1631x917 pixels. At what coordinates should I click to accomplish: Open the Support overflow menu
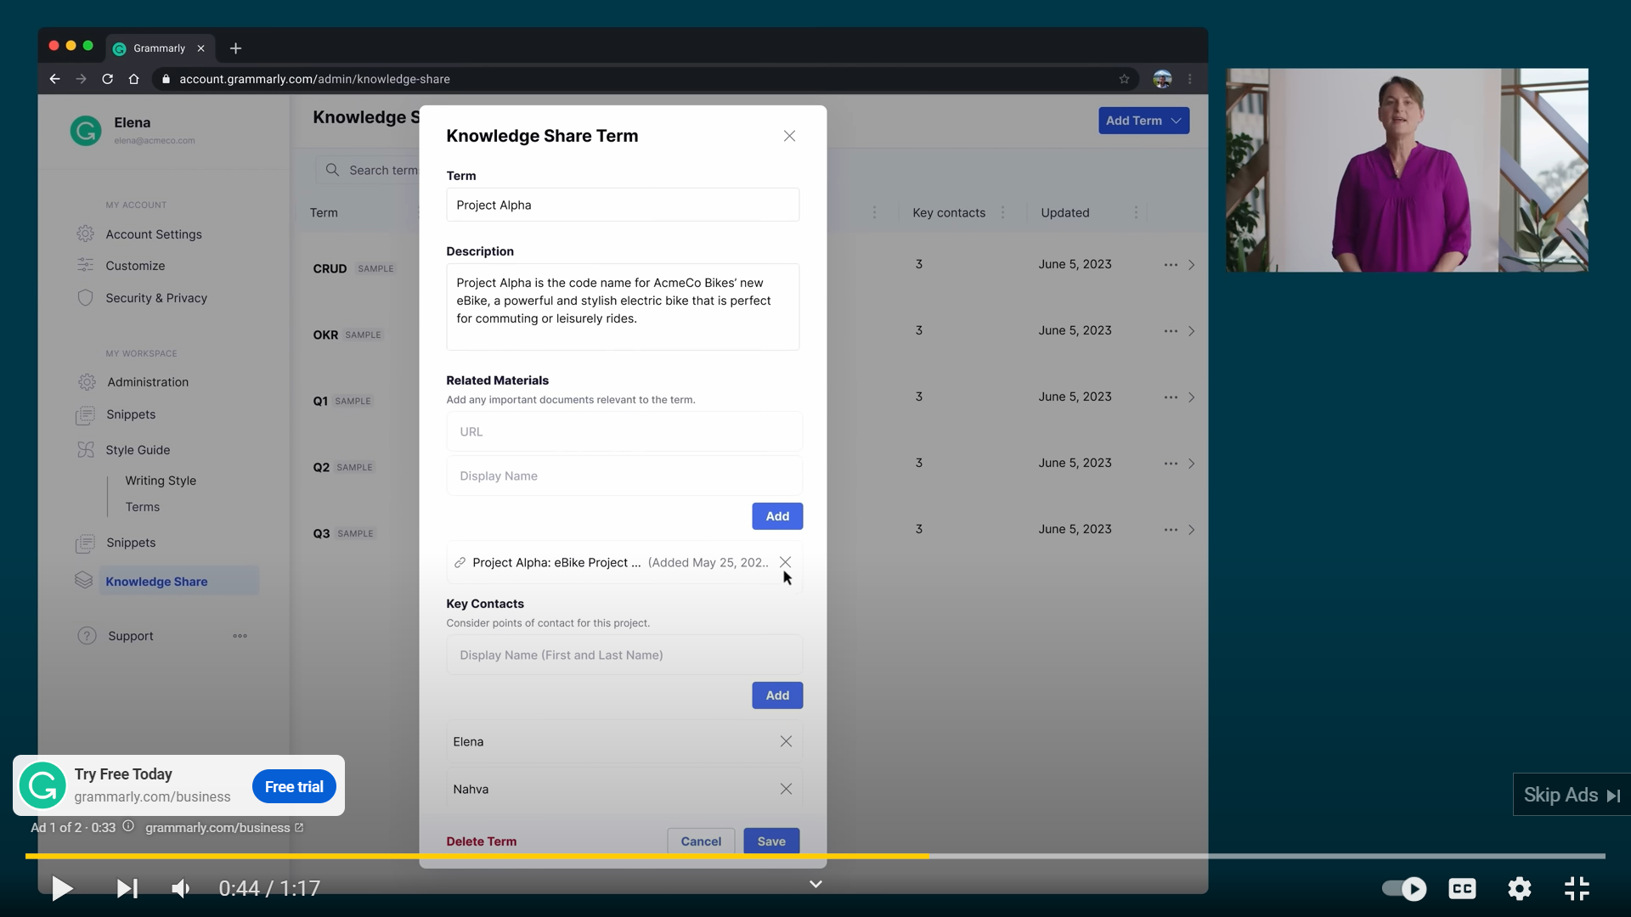(x=240, y=635)
